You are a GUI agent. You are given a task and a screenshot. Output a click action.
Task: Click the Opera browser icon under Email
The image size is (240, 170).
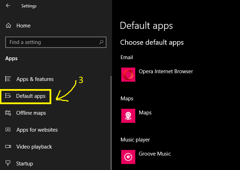(x=128, y=75)
